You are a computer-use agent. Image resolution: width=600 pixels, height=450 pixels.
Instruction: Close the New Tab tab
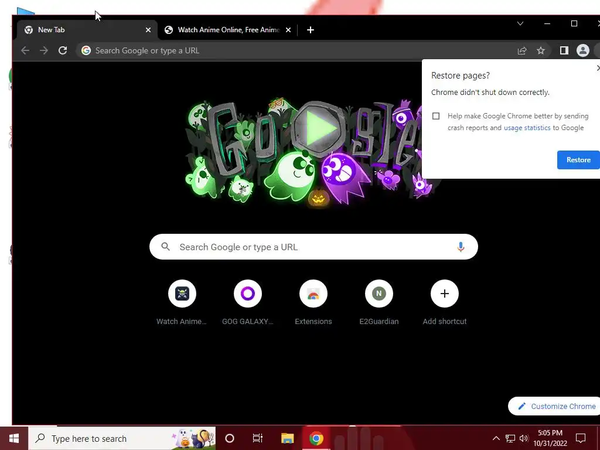coord(148,30)
